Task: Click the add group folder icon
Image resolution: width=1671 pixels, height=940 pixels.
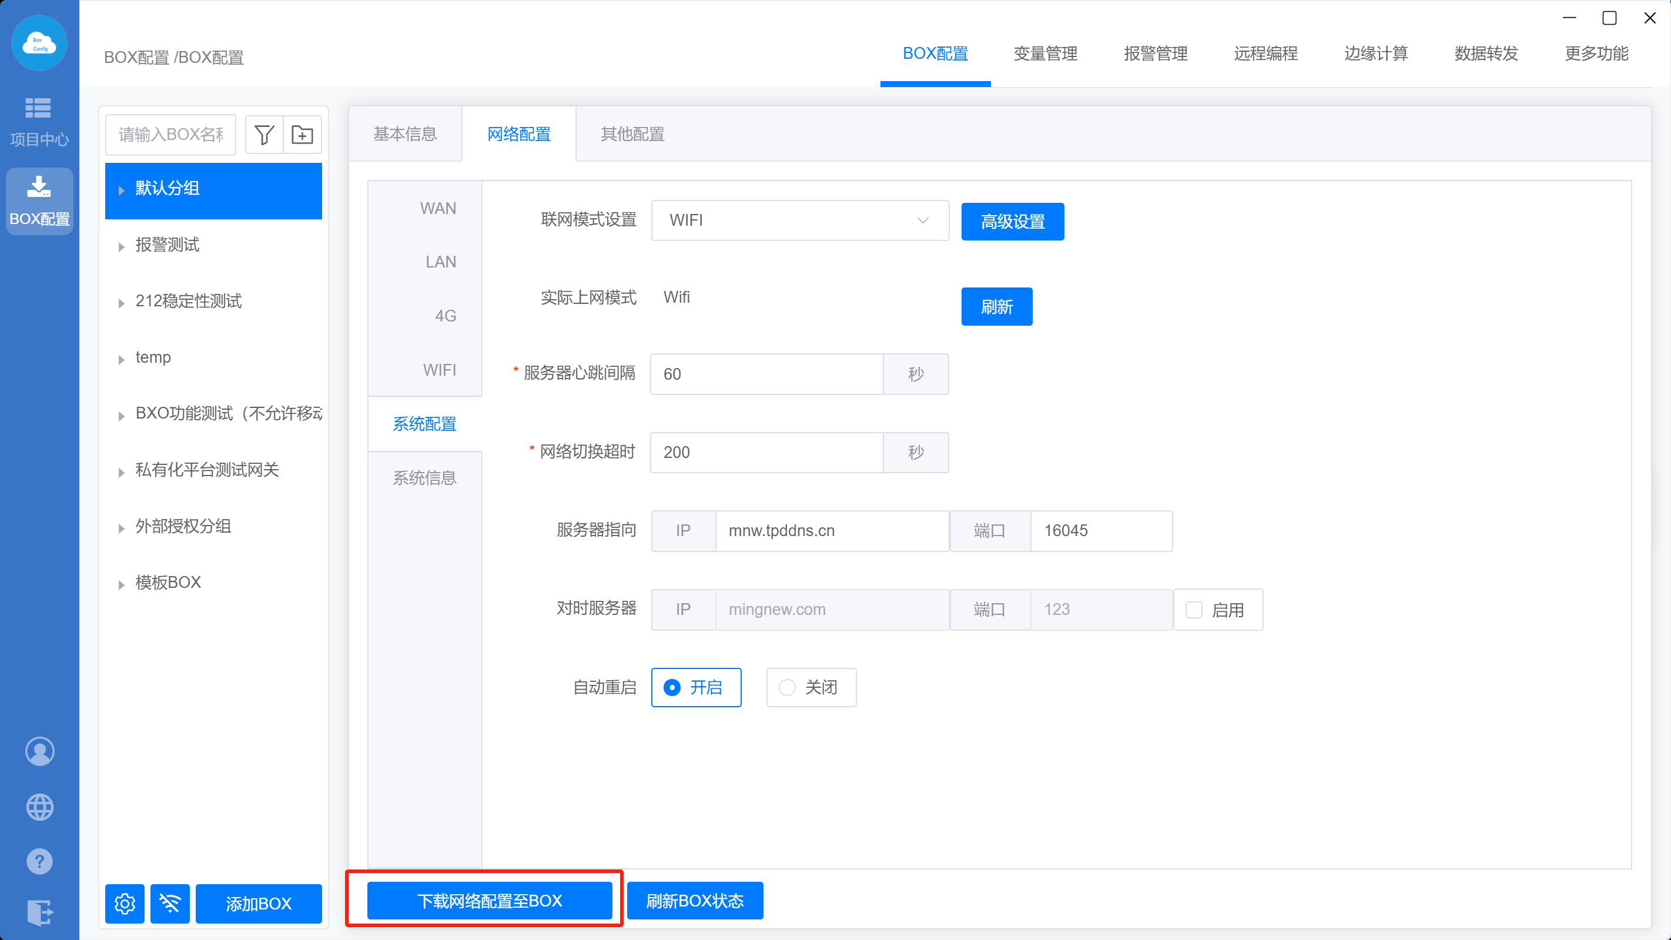Action: (x=302, y=135)
